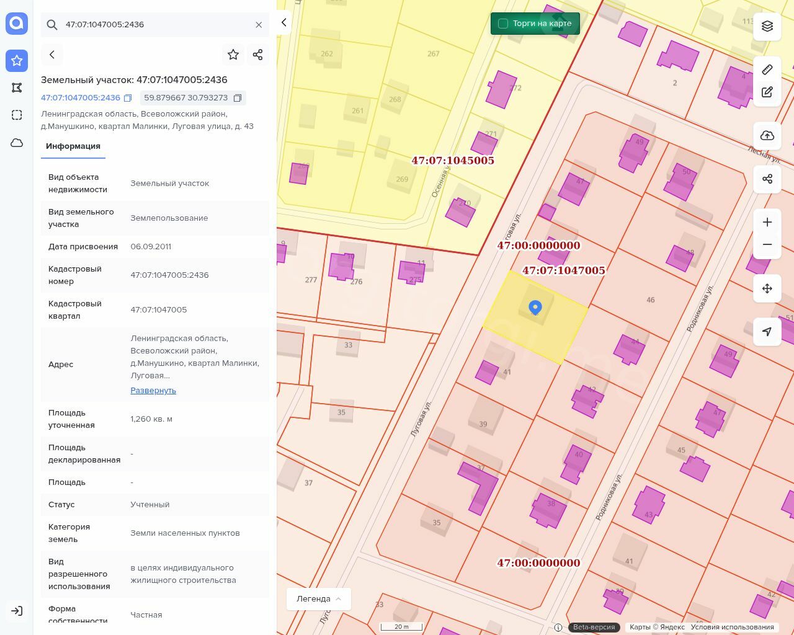Open the map layers panel
794x635 pixels.
767,26
